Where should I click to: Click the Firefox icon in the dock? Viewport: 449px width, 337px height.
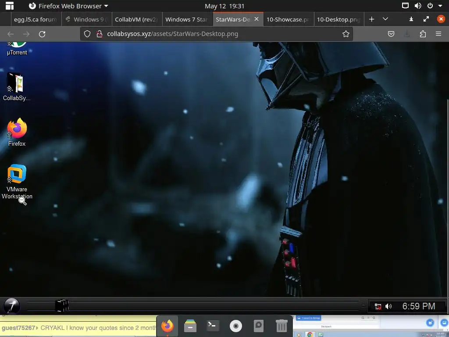(167, 326)
